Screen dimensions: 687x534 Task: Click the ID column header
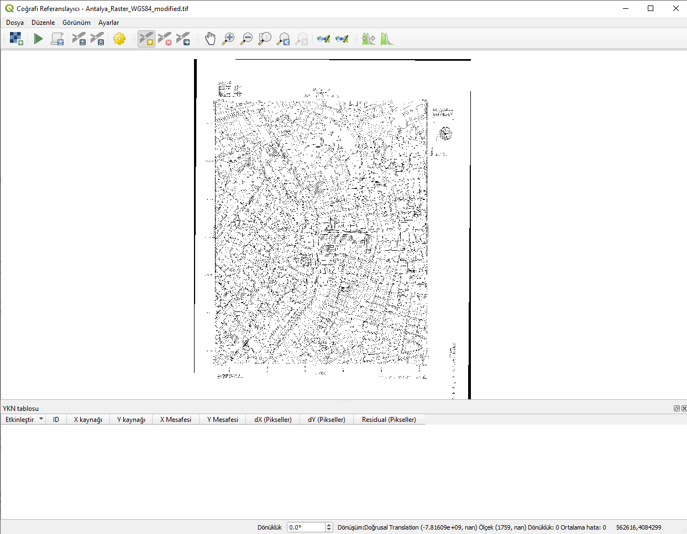[56, 420]
